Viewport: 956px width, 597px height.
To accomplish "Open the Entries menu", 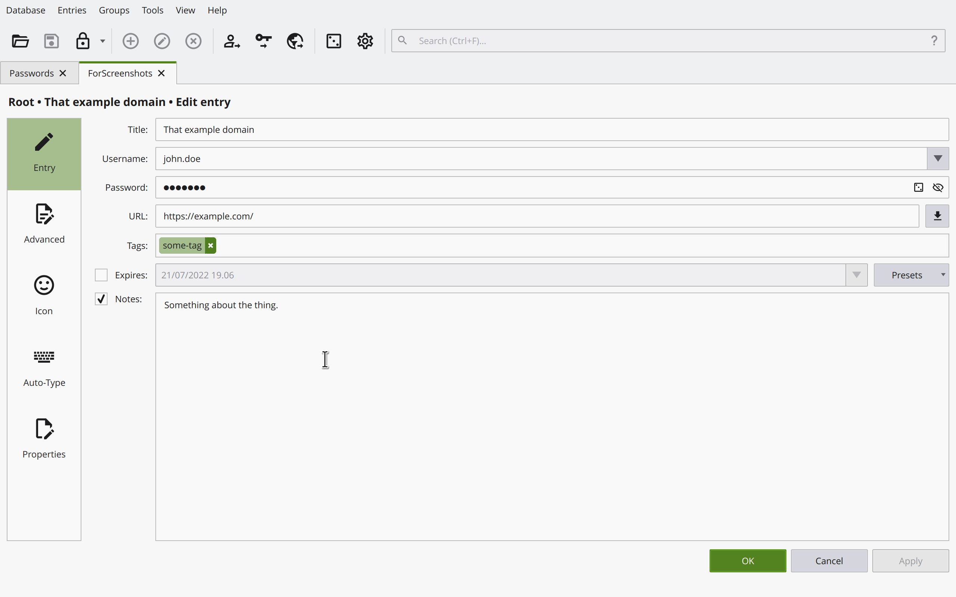I will [x=71, y=10].
